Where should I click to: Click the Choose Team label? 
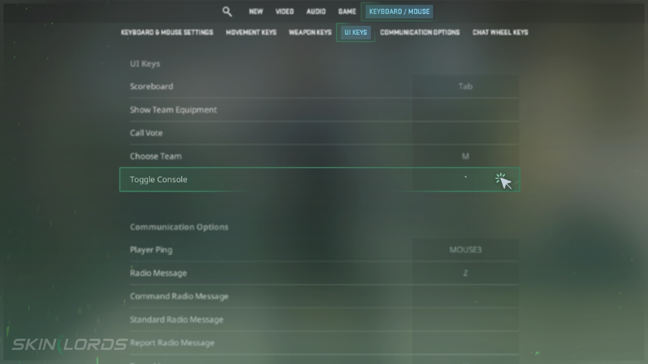click(155, 156)
